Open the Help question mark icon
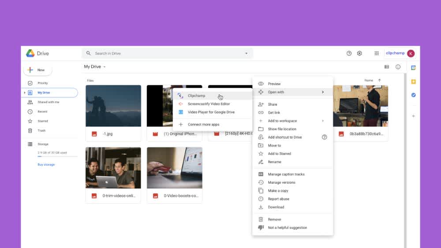The width and height of the screenshot is (441, 248). point(349,53)
